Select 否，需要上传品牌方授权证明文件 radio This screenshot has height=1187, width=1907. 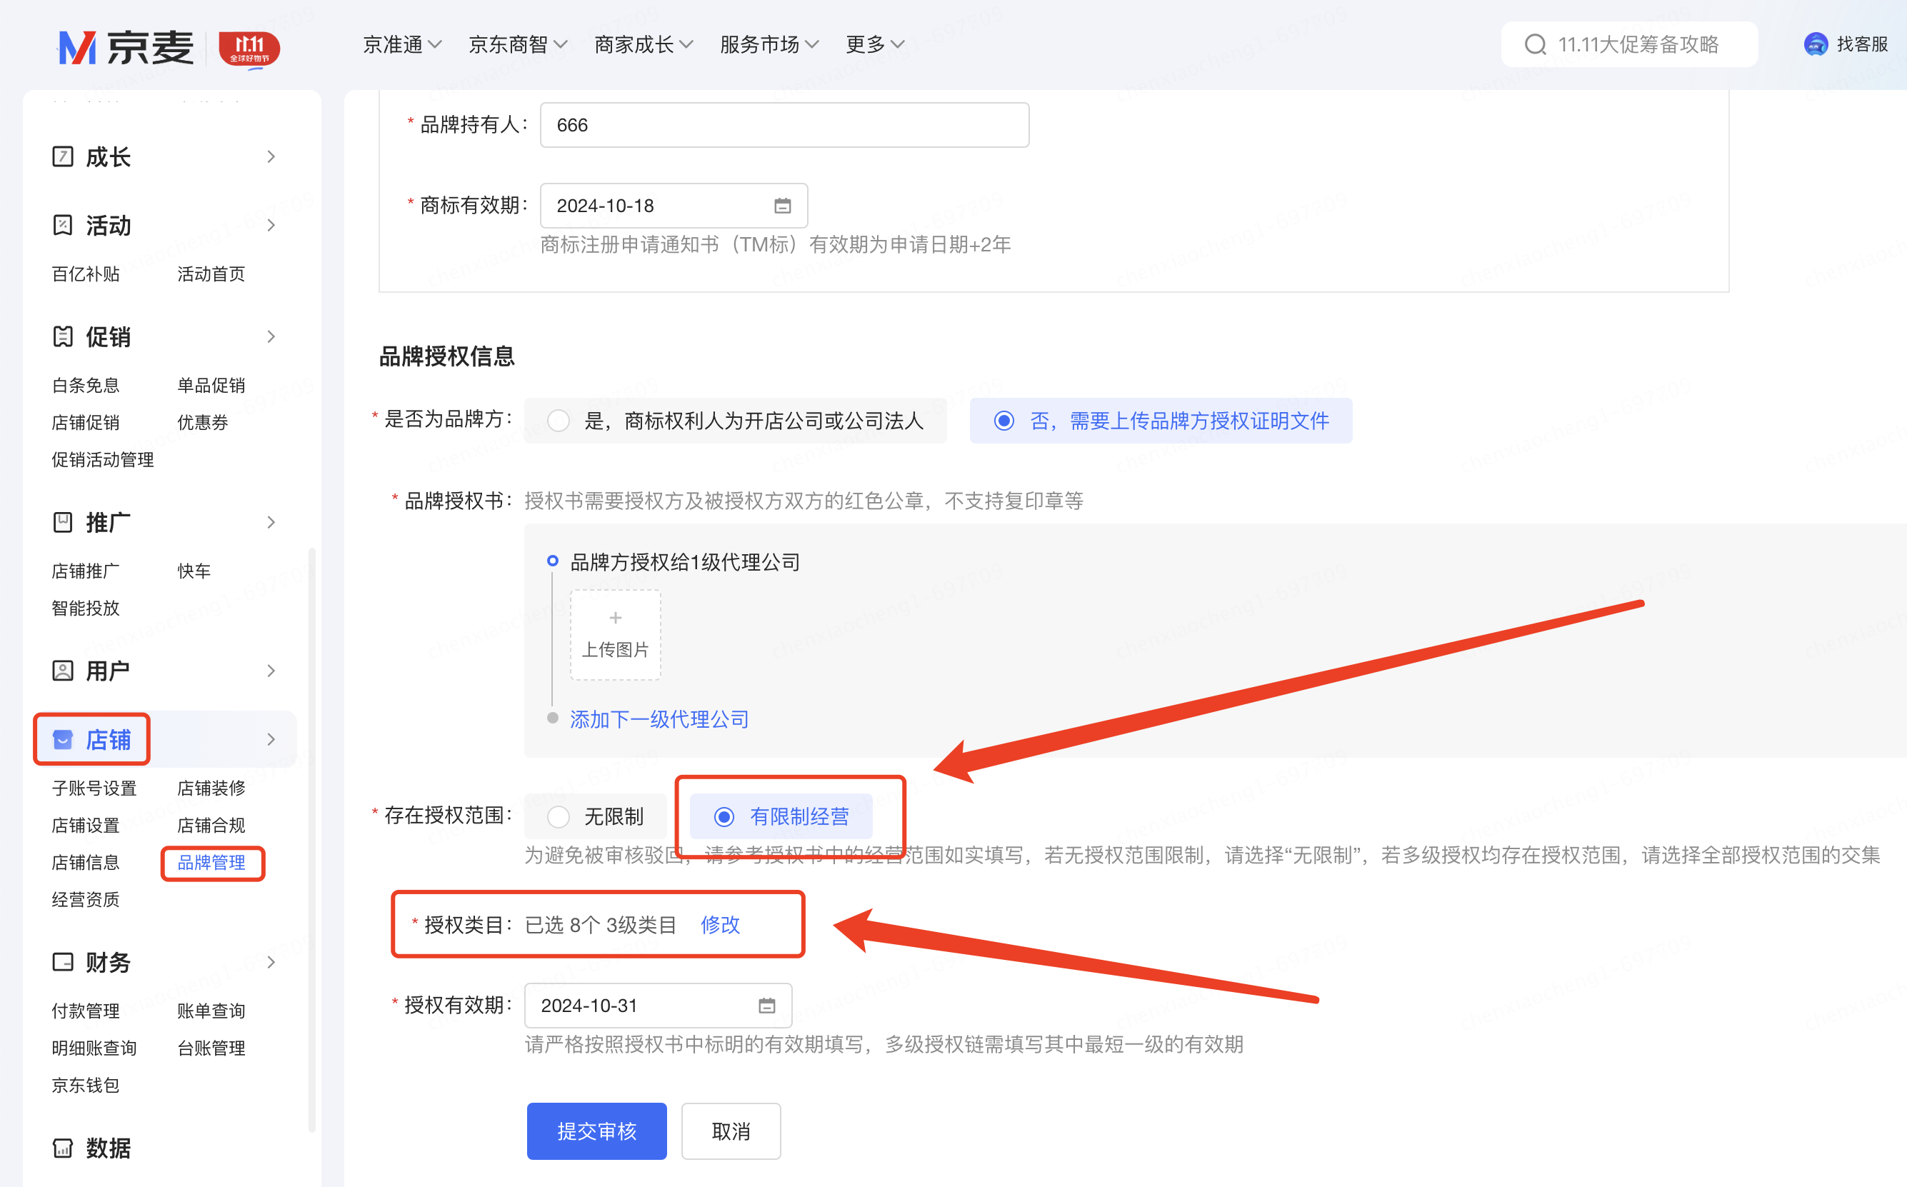coord(1003,421)
